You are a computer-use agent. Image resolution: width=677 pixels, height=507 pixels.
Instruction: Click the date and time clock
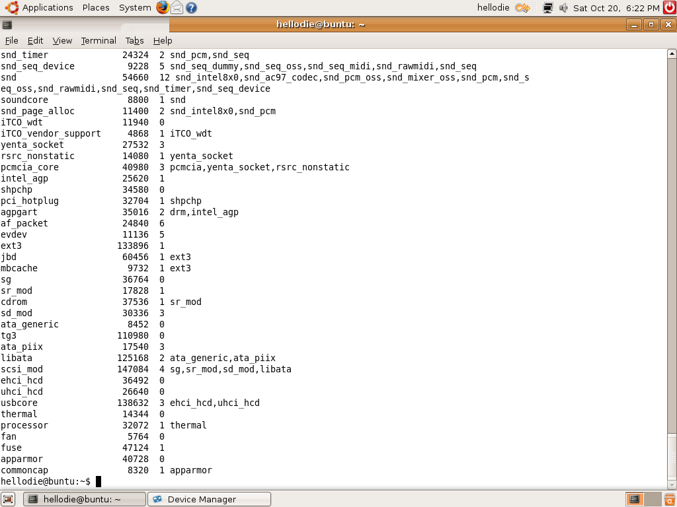coord(616,8)
